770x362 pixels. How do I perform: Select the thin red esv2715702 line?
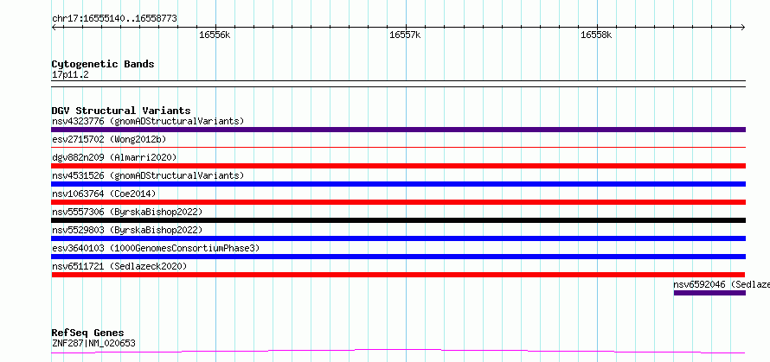tap(398, 147)
